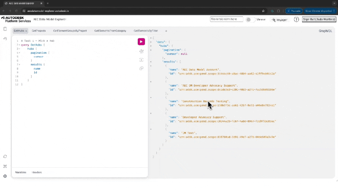Switch to the GetProjects tab
This screenshot has width=338, height=190.
(39, 31)
